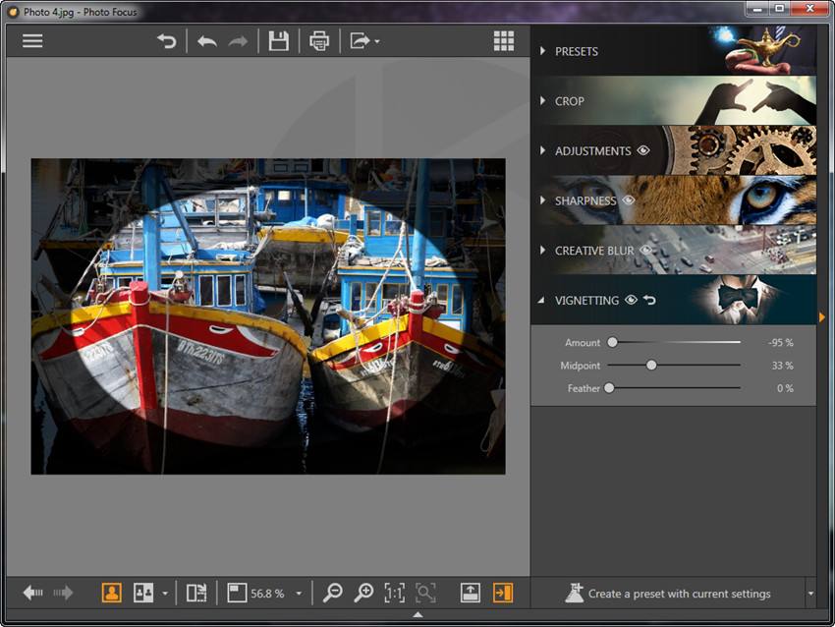Open the share options dropdown arrow
The image size is (835, 627).
377,41
